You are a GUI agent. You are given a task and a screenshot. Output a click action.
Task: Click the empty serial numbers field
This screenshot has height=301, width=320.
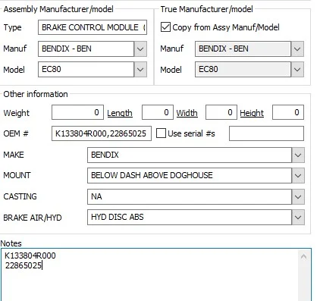pos(266,133)
